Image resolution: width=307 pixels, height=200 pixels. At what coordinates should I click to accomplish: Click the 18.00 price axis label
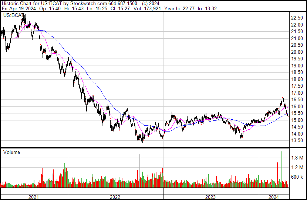pos(297,79)
